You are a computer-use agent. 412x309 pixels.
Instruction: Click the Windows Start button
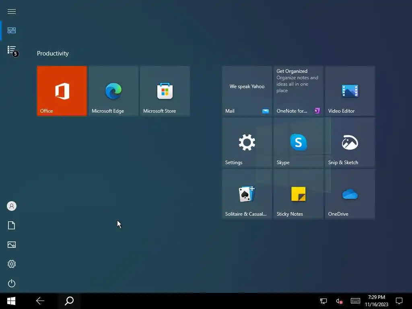click(11, 301)
